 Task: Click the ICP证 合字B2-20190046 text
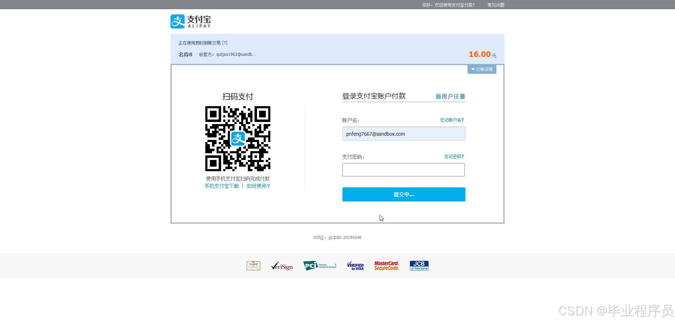(337, 238)
